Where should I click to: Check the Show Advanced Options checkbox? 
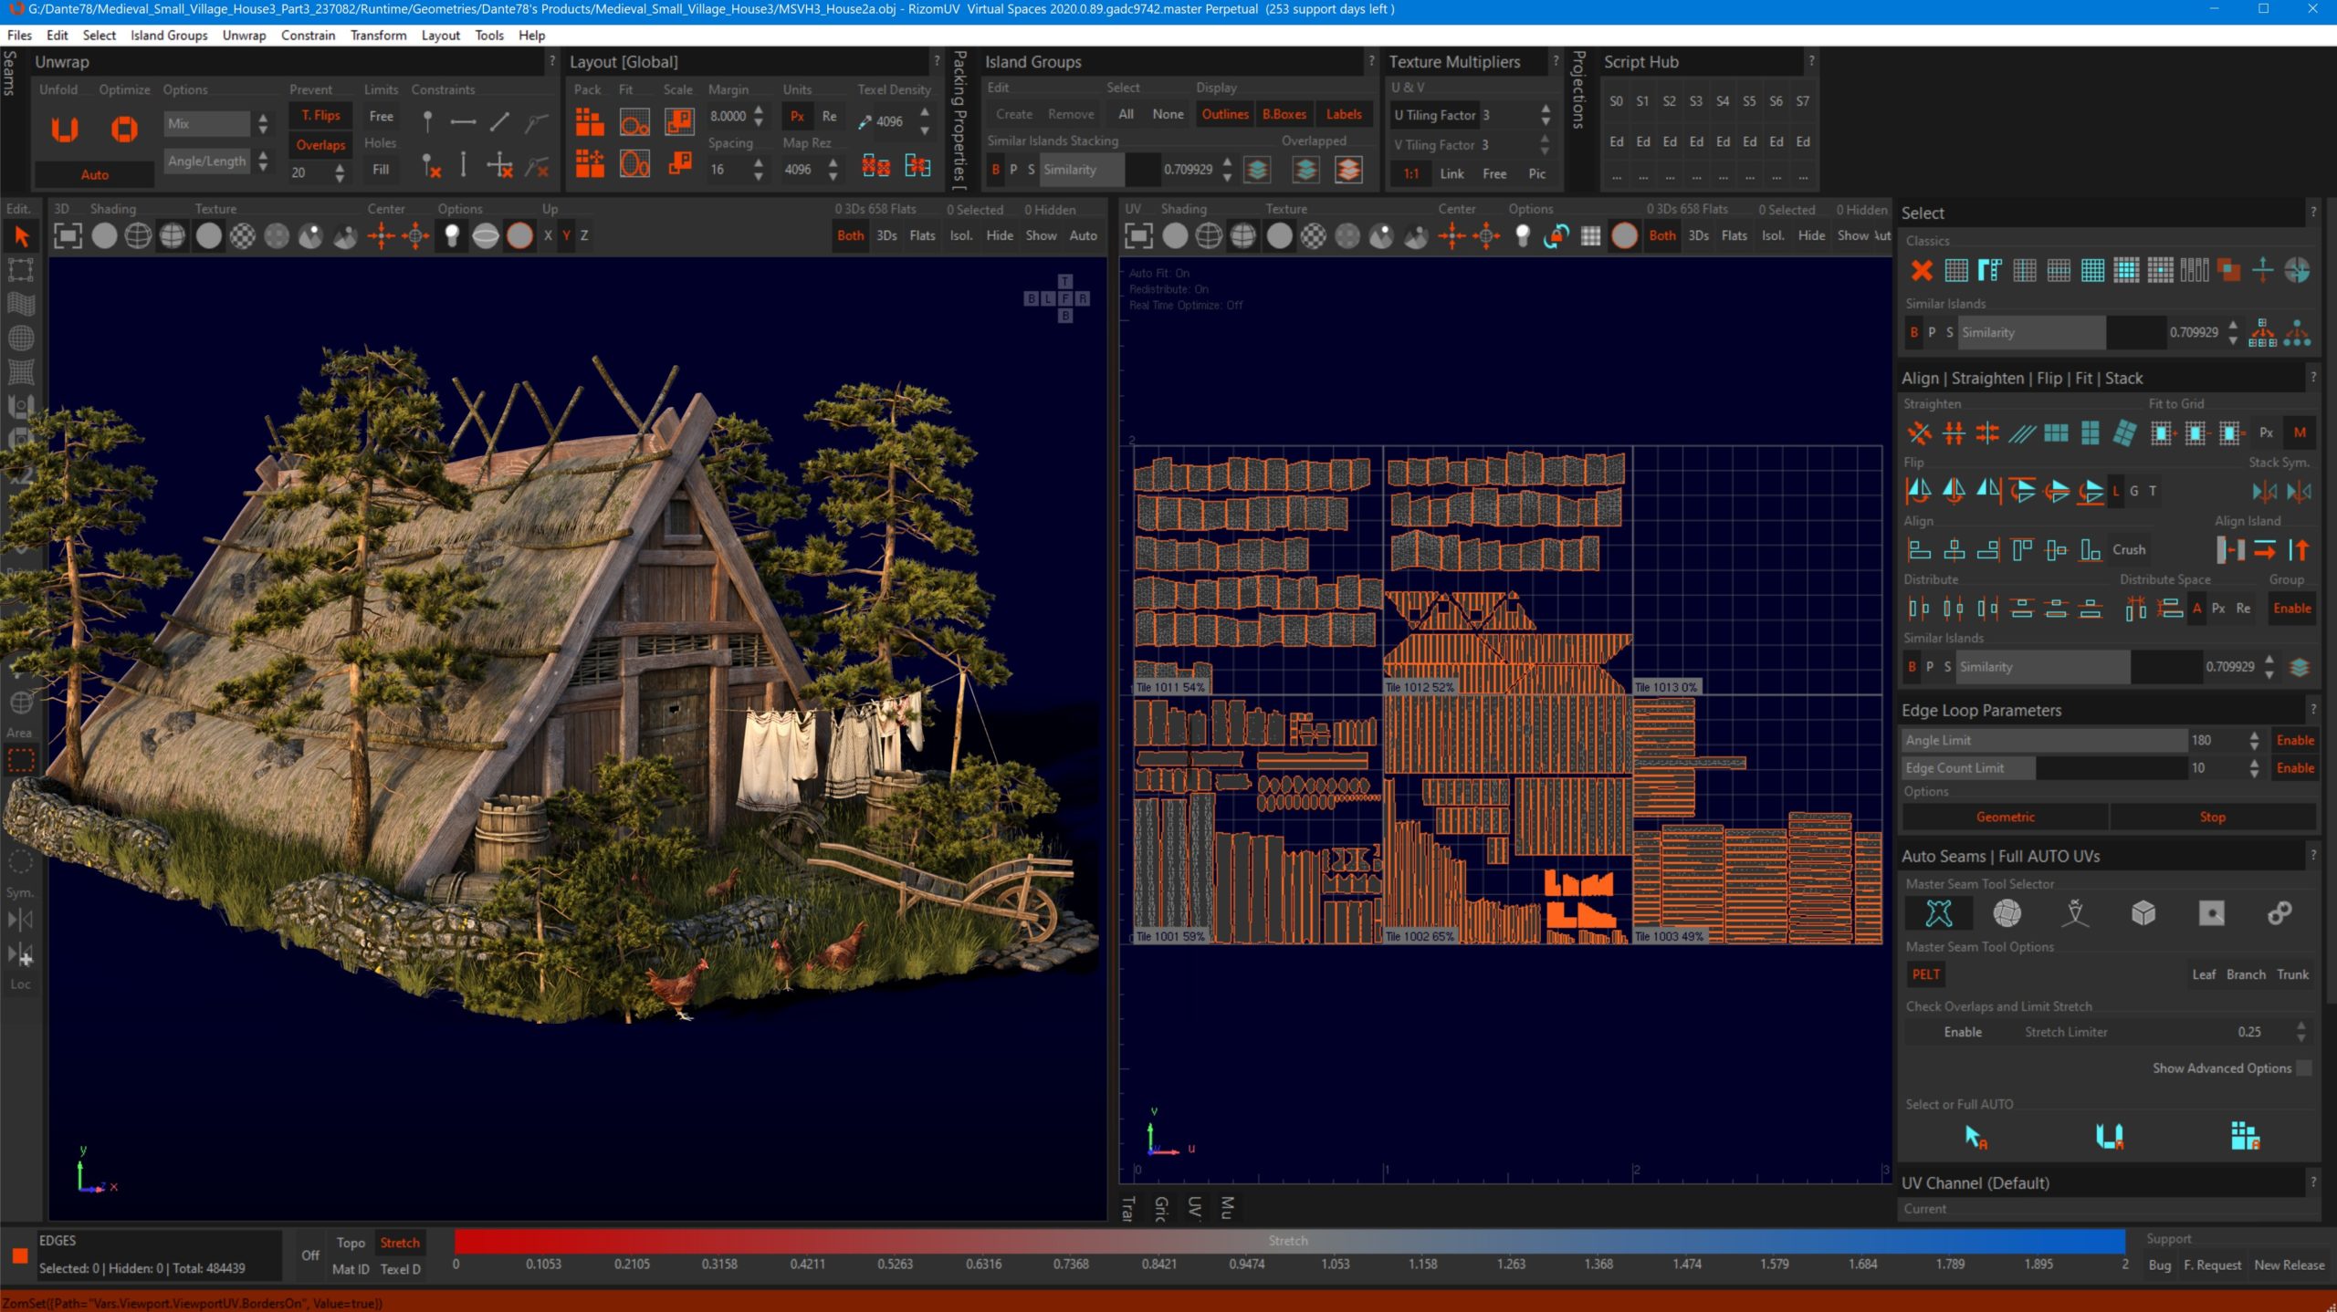[x=2304, y=1067]
